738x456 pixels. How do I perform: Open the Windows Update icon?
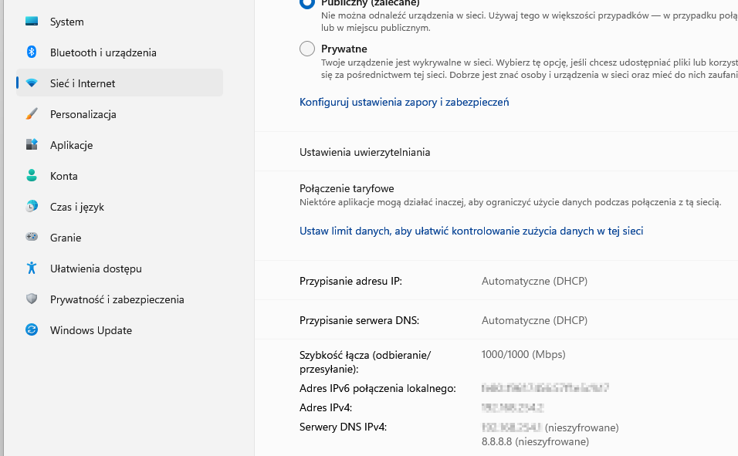pos(32,330)
